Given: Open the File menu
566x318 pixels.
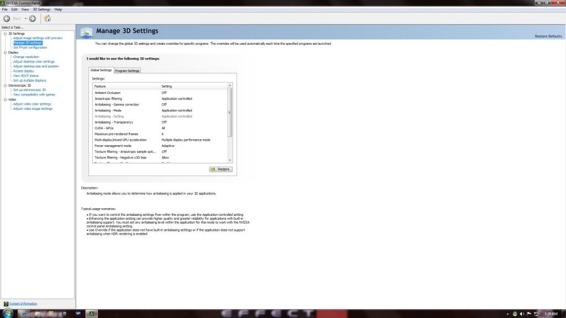Looking at the screenshot, I should [x=4, y=9].
